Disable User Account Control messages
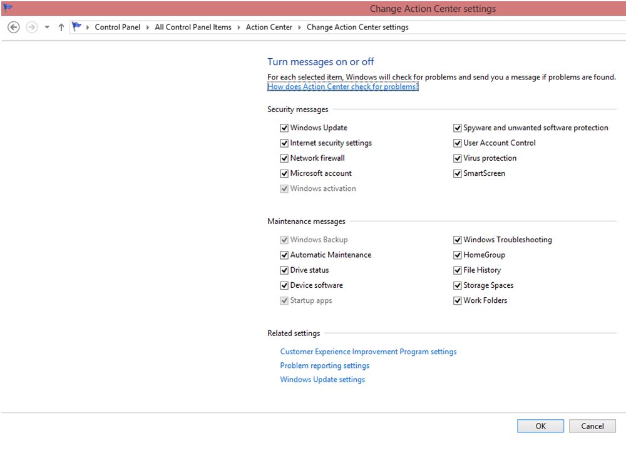Image resolution: width=626 pixels, height=463 pixels. point(458,143)
